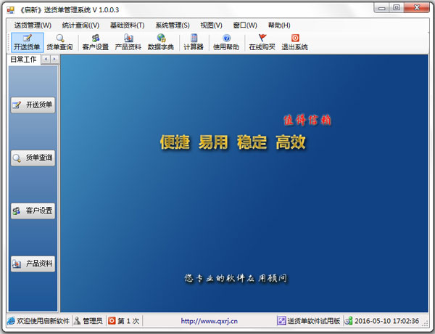Open the 统计查询(V) menu
Screen dimensions: 435x334
(x=80, y=25)
